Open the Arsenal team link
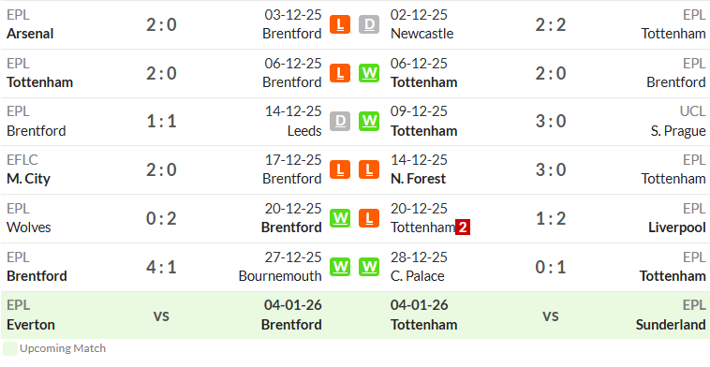Image resolution: width=710 pixels, height=367 pixels. 30,34
